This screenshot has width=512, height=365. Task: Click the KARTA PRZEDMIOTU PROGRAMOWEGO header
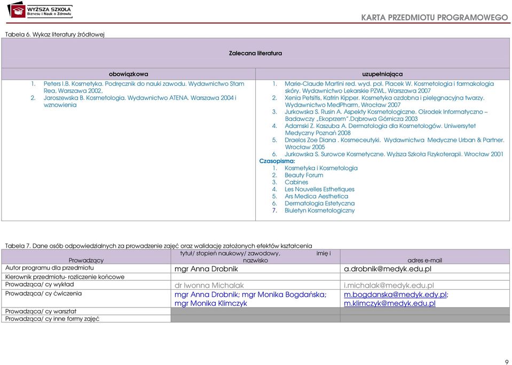[x=435, y=17]
